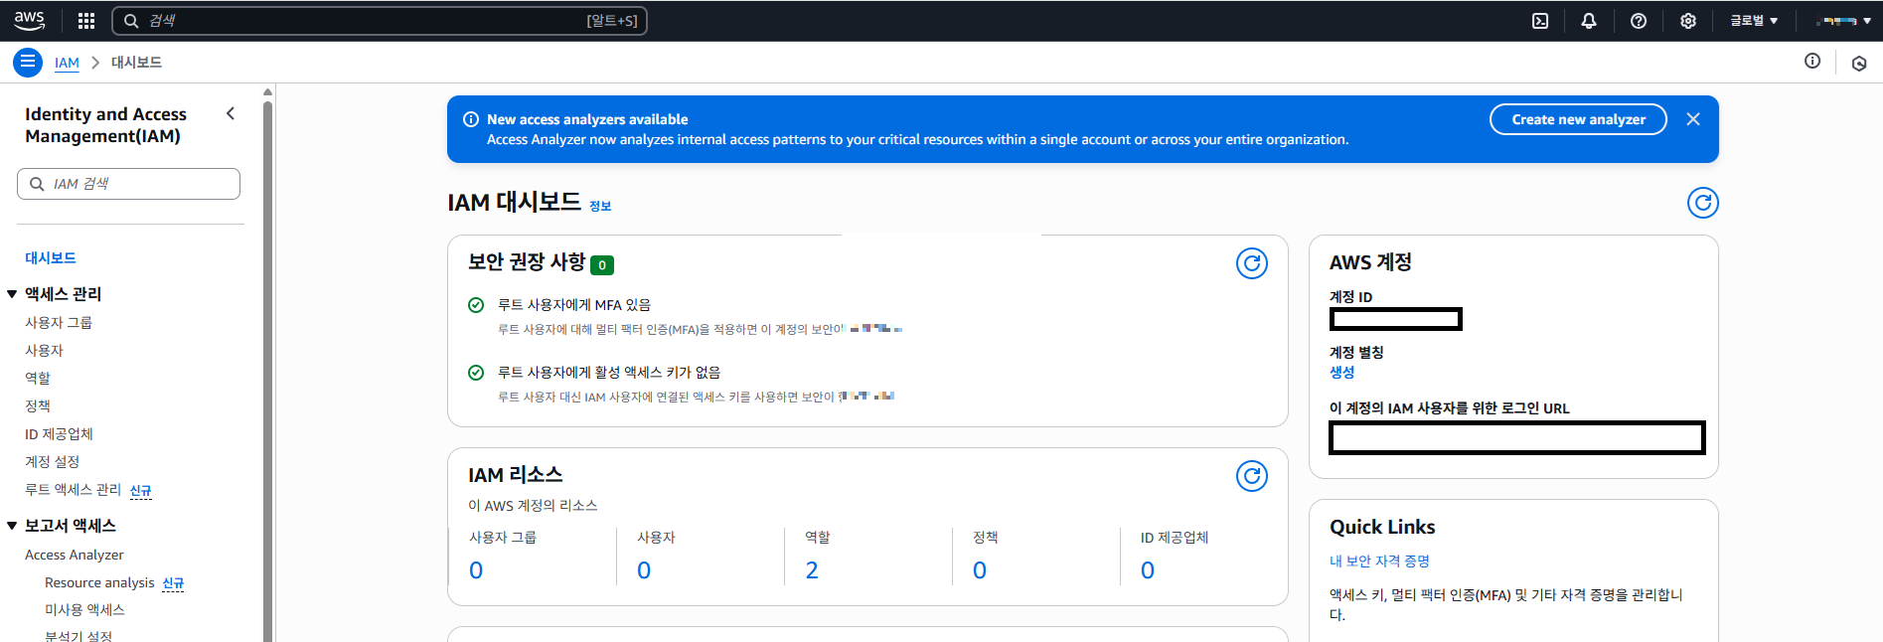Image resolution: width=1883 pixels, height=642 pixels.
Task: Click the 정책 count 0
Action: pos(980,570)
